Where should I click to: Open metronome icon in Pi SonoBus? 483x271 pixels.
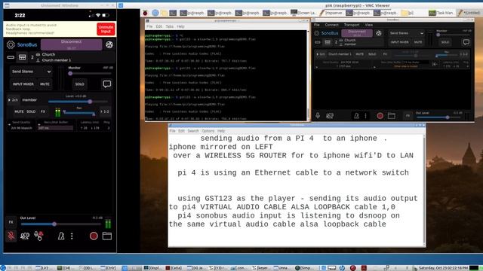coord(356,116)
